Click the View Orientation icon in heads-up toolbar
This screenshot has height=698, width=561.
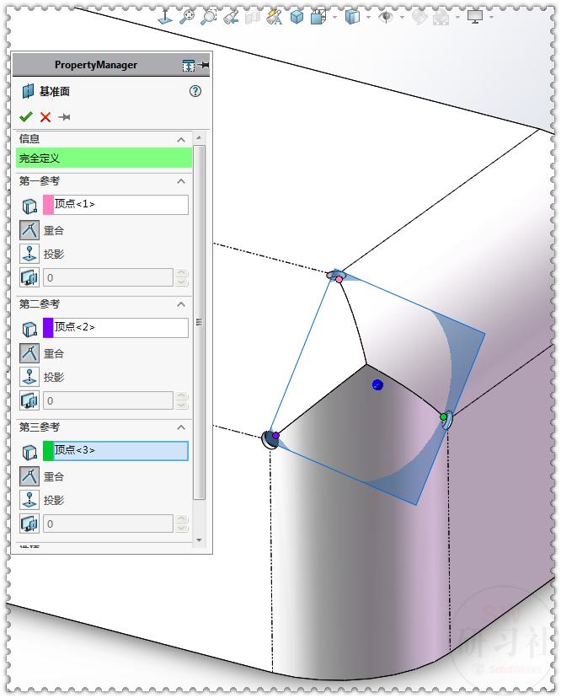[x=165, y=17]
